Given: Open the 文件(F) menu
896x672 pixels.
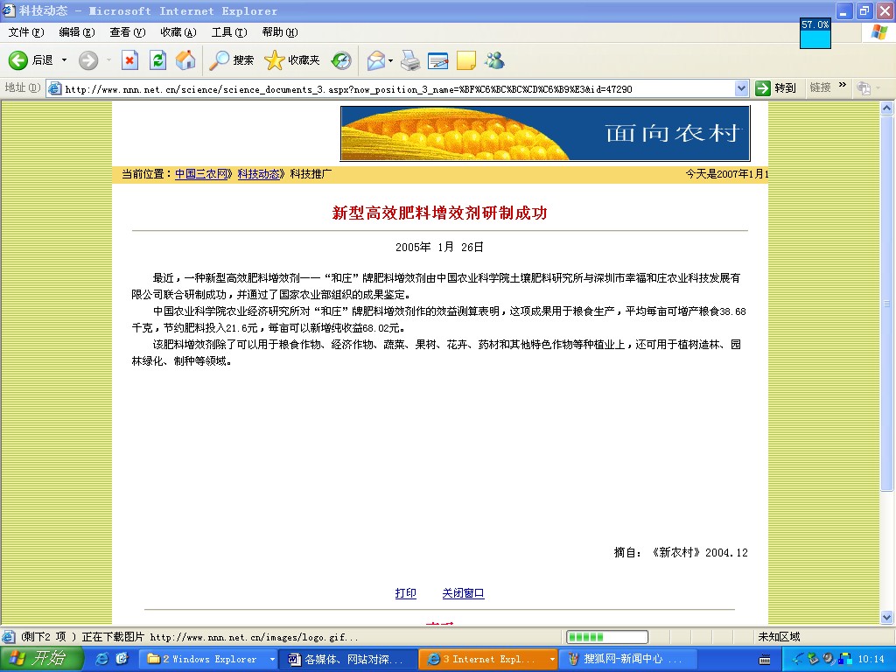Looking at the screenshot, I should coord(26,32).
